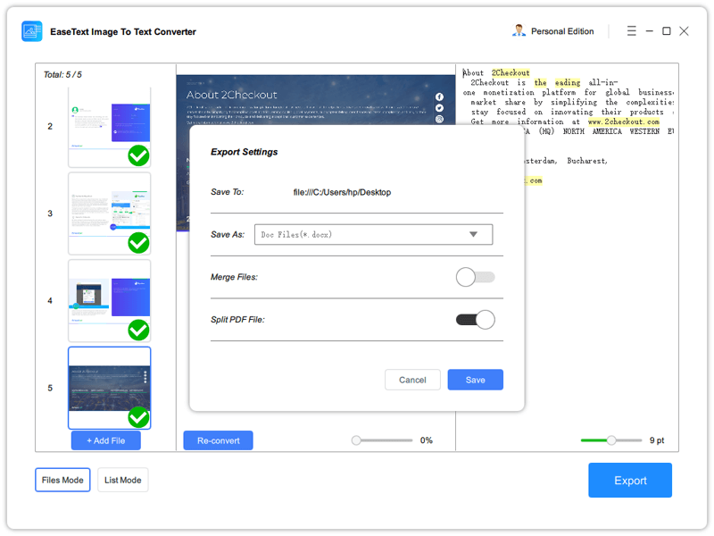Switch to Files Mode

tap(62, 480)
